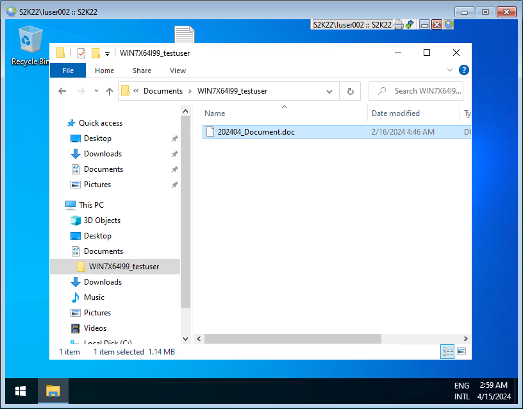Open the Windows Start menu

tap(21, 390)
